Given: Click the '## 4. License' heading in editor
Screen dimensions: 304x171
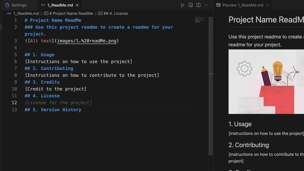Looking at the screenshot, I should pyautogui.click(x=42, y=96).
